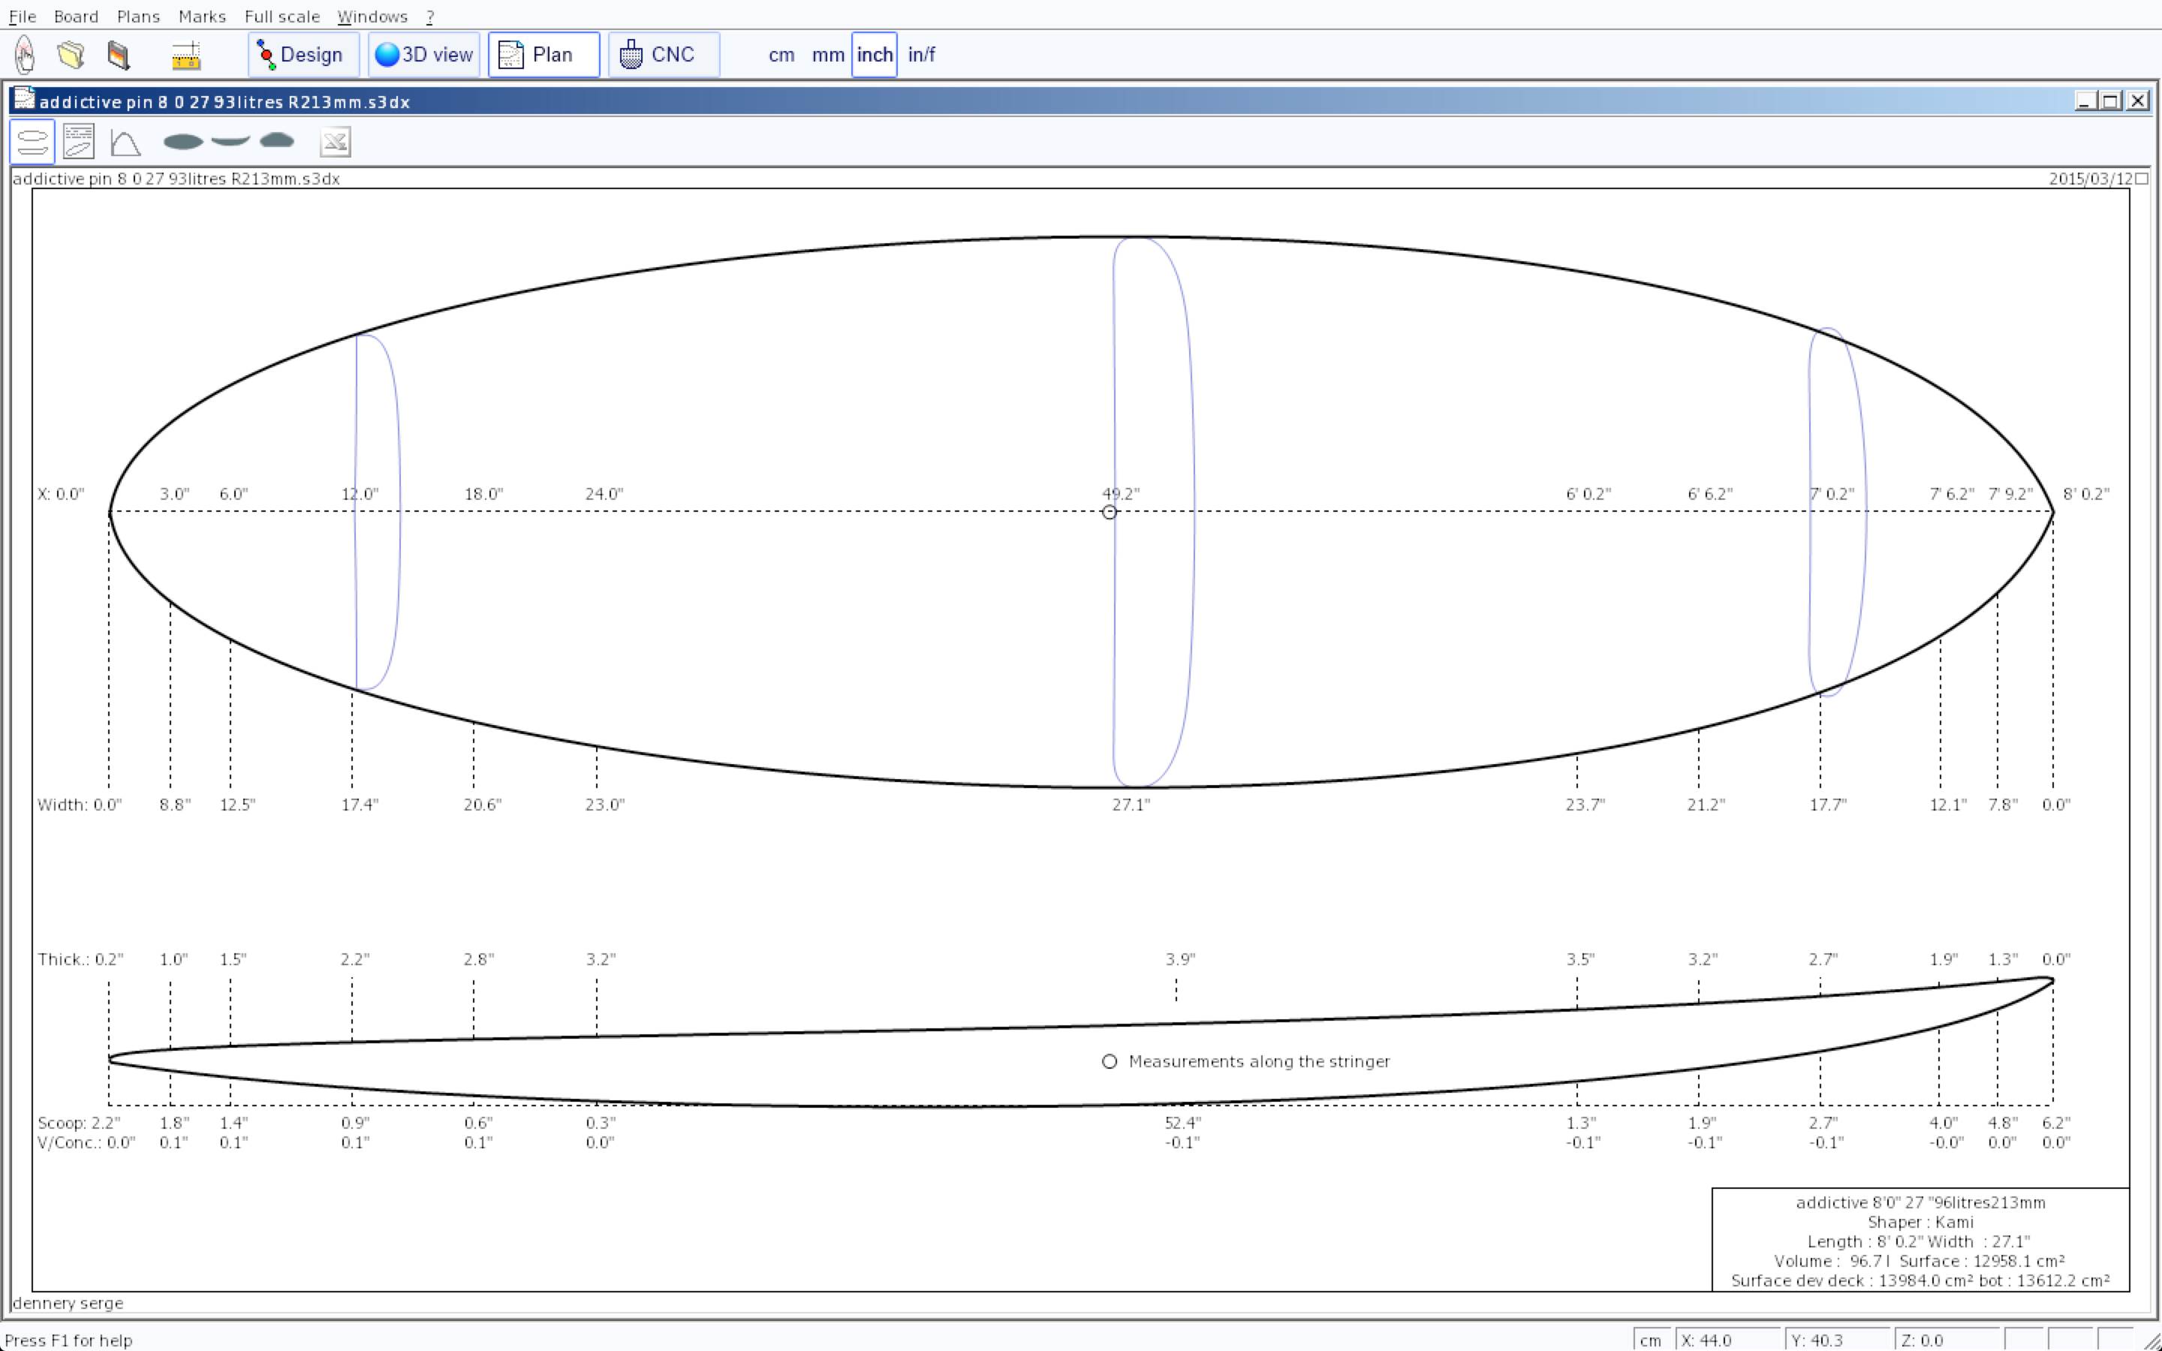Open the CNC mode
This screenshot has height=1351, width=2162.
click(x=663, y=55)
